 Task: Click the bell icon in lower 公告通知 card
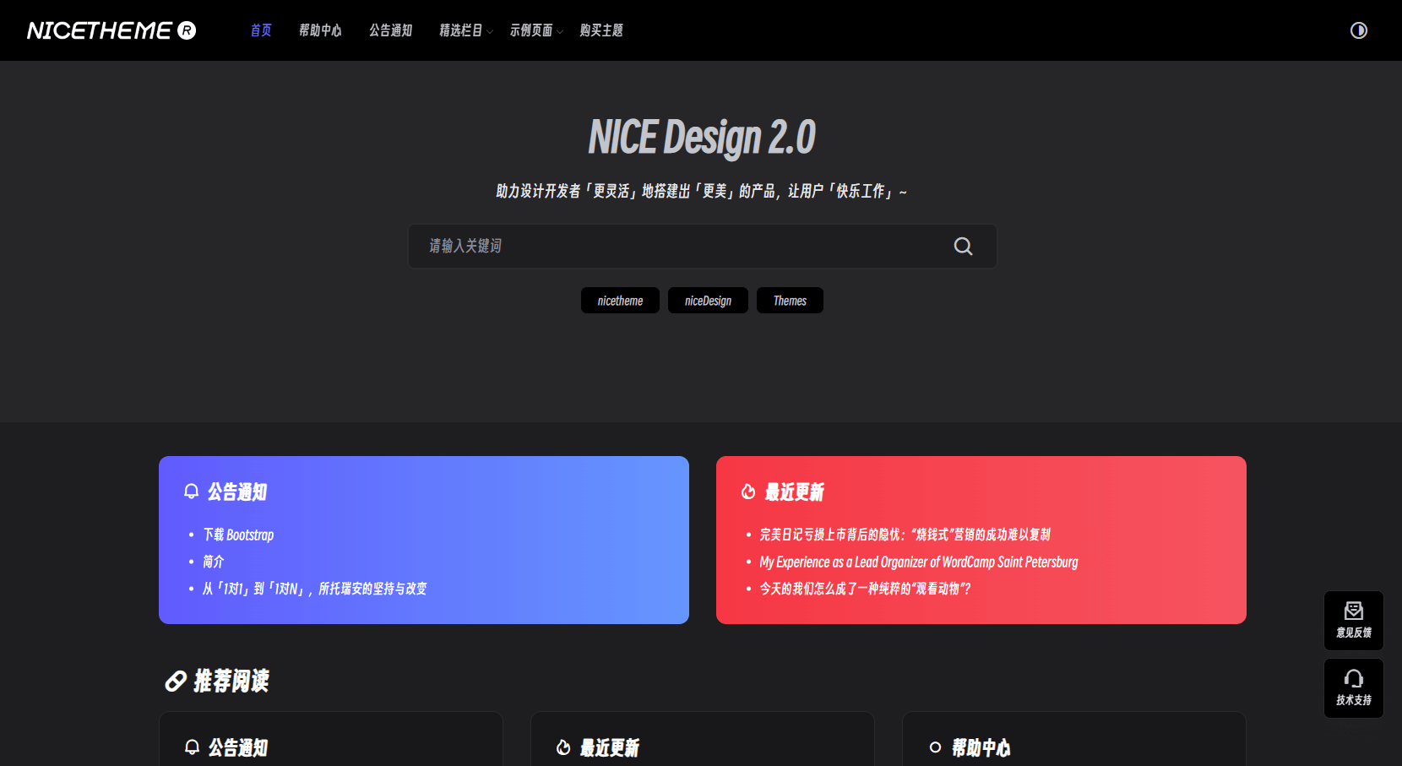tap(193, 747)
